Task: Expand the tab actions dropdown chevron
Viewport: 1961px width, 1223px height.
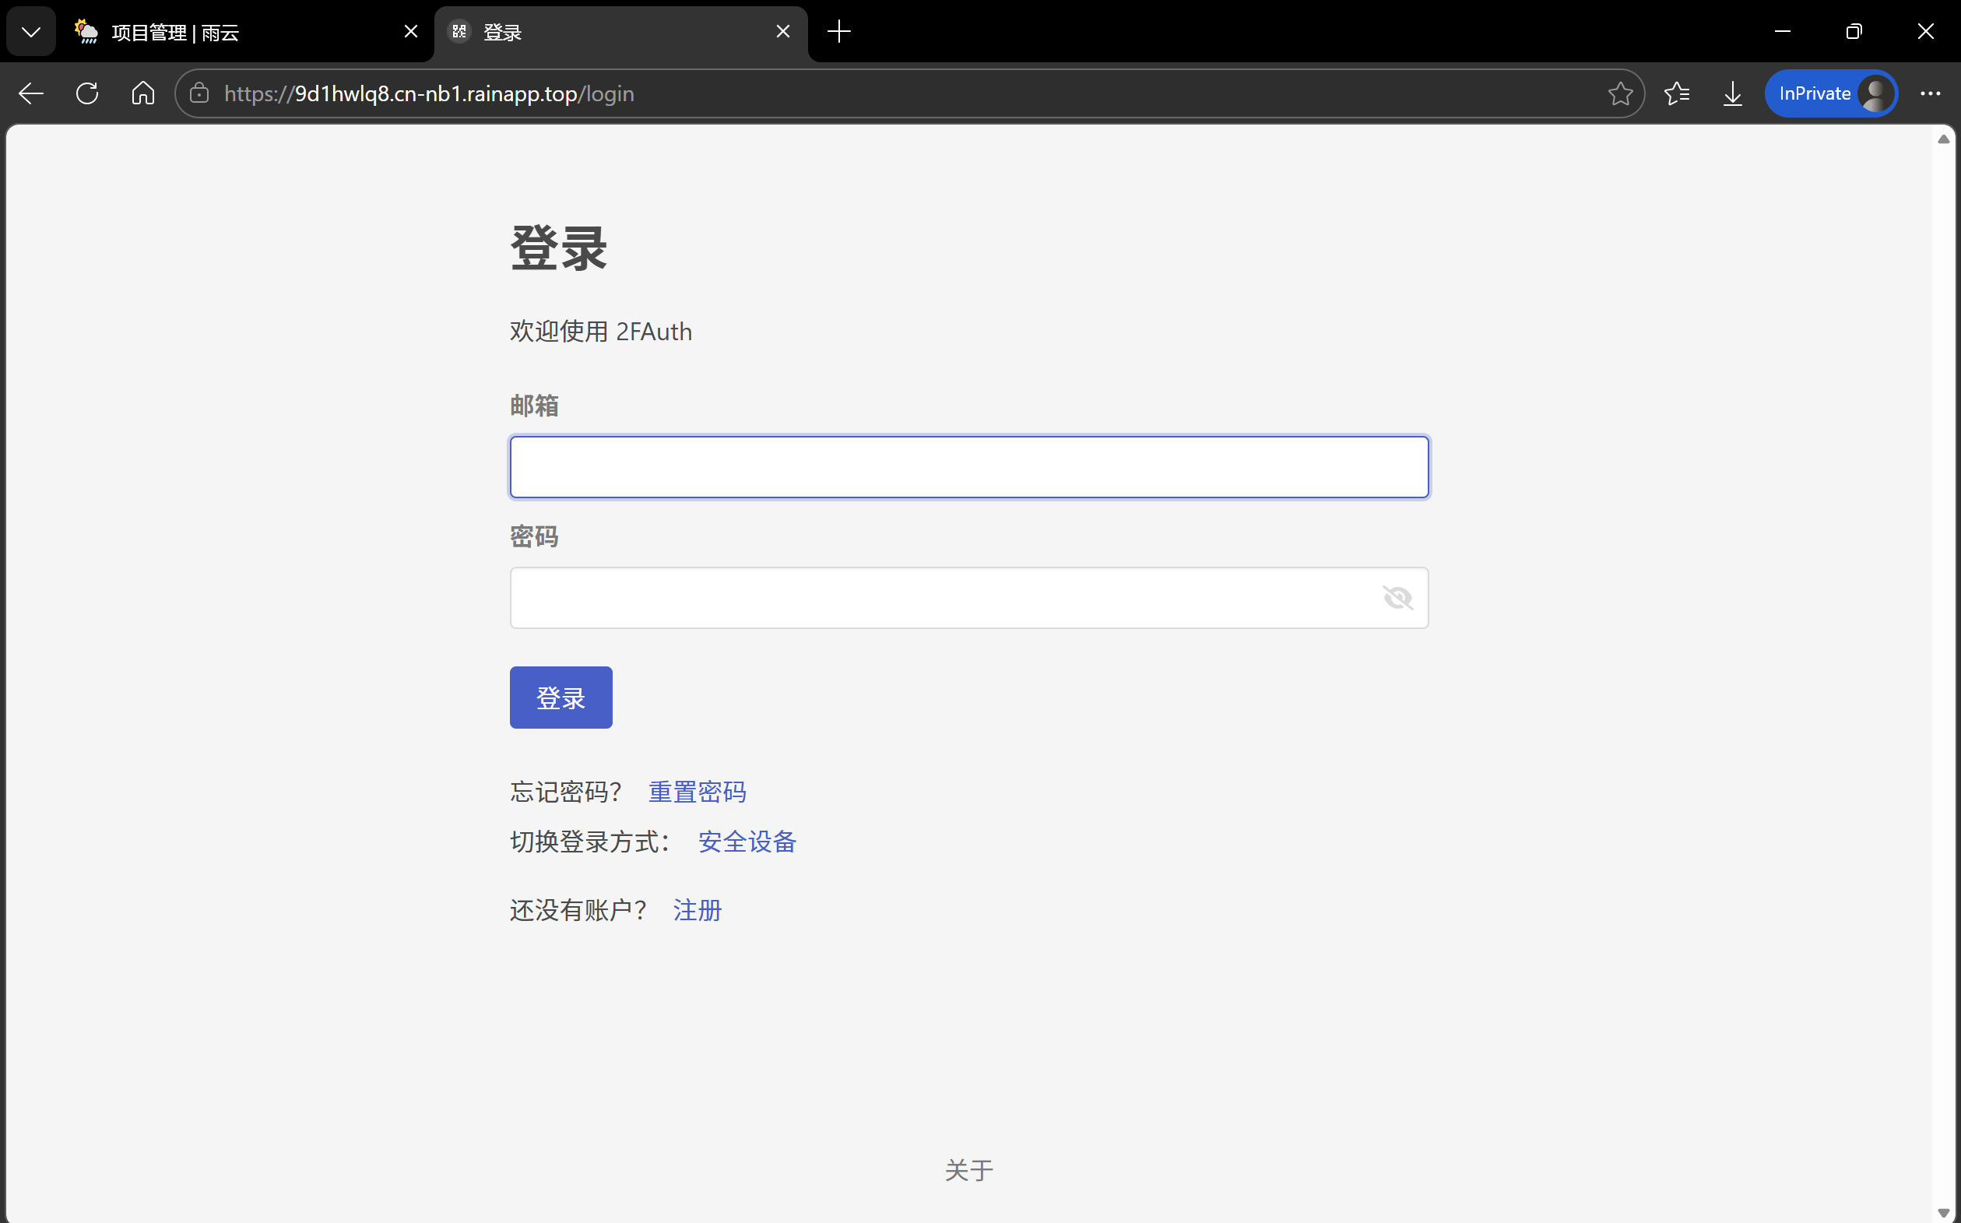Action: [x=30, y=32]
